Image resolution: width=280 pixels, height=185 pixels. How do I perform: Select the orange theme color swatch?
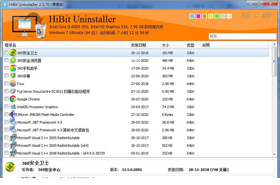pos(204,16)
